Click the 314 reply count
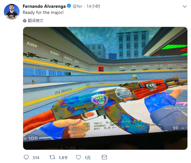This screenshot has height=163, width=191. (36, 158)
